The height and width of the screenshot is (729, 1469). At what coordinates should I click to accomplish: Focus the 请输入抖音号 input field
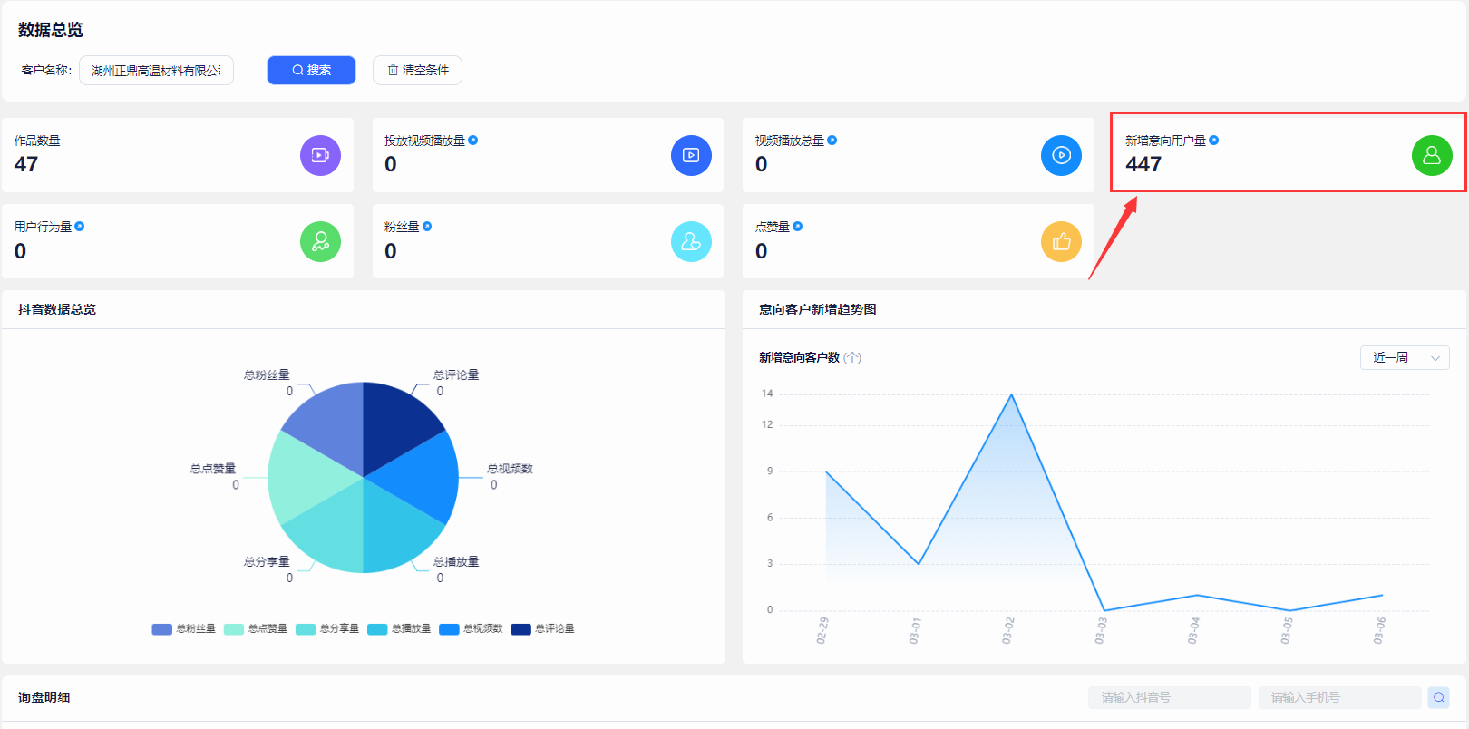(1169, 697)
